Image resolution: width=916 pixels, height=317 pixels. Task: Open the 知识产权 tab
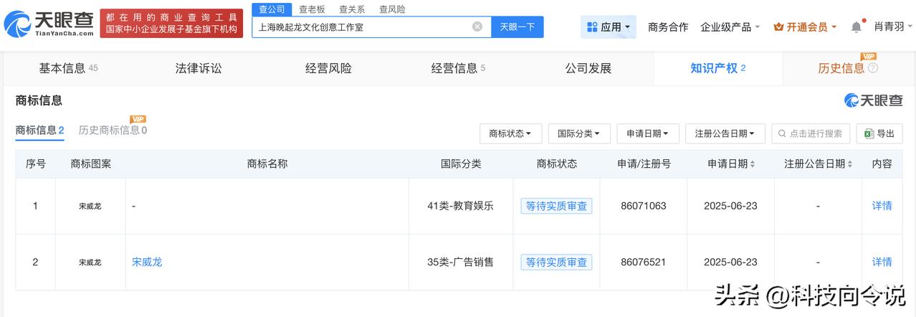tap(717, 68)
